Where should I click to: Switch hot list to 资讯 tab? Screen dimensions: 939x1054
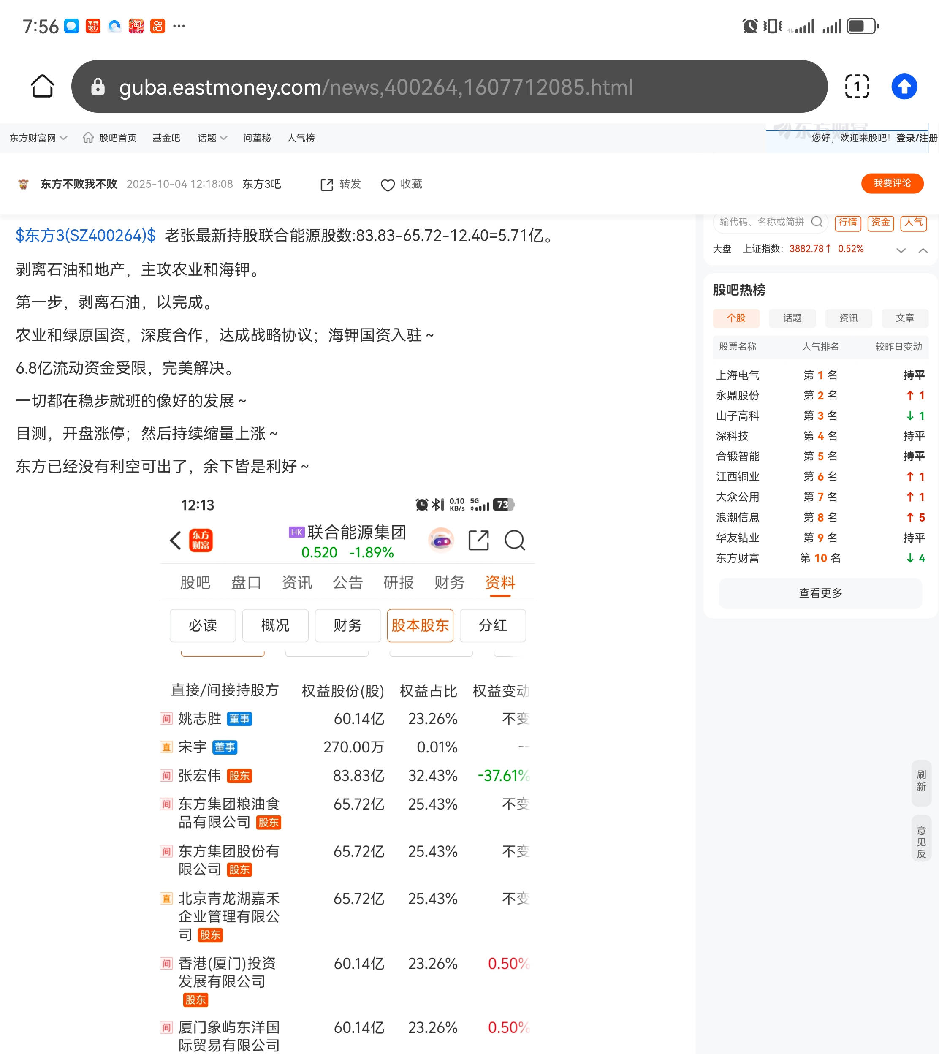click(848, 318)
